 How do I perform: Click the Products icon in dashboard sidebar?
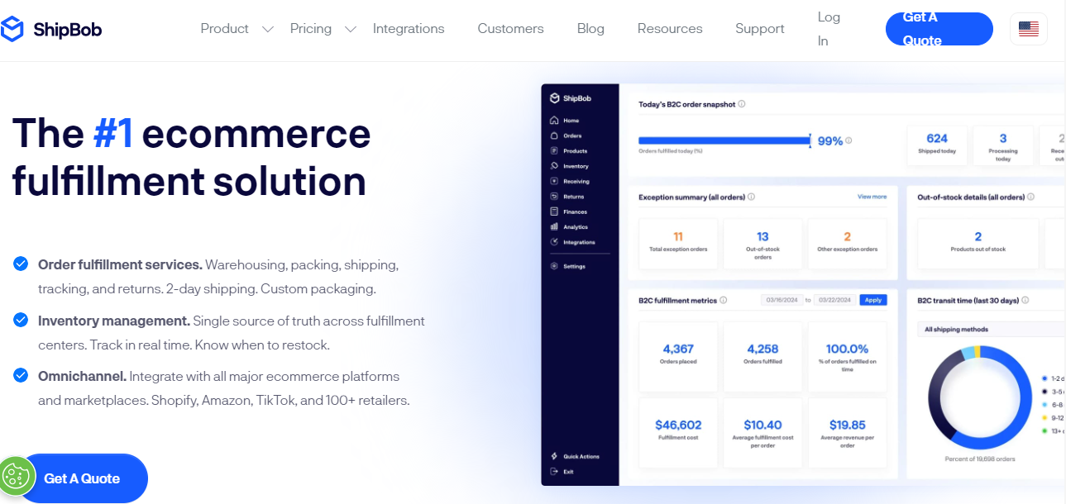tap(554, 151)
